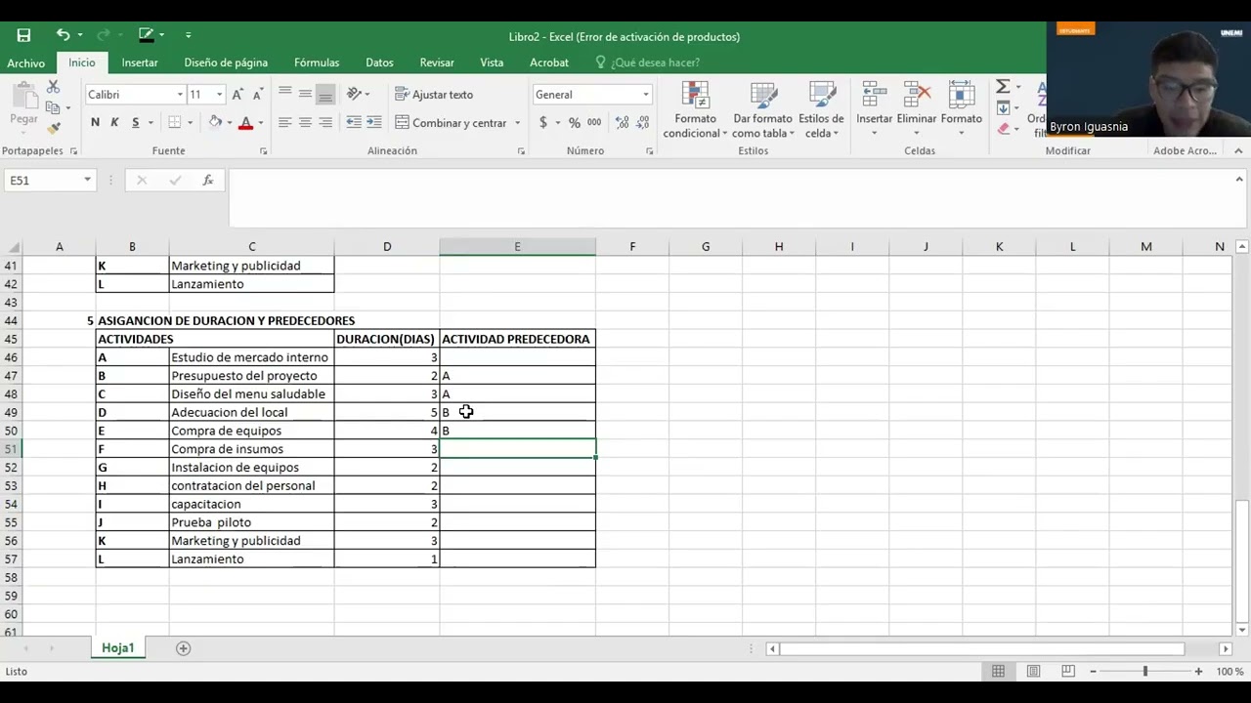The width and height of the screenshot is (1251, 703).
Task: Click the fill color bucket icon
Action: tap(215, 122)
